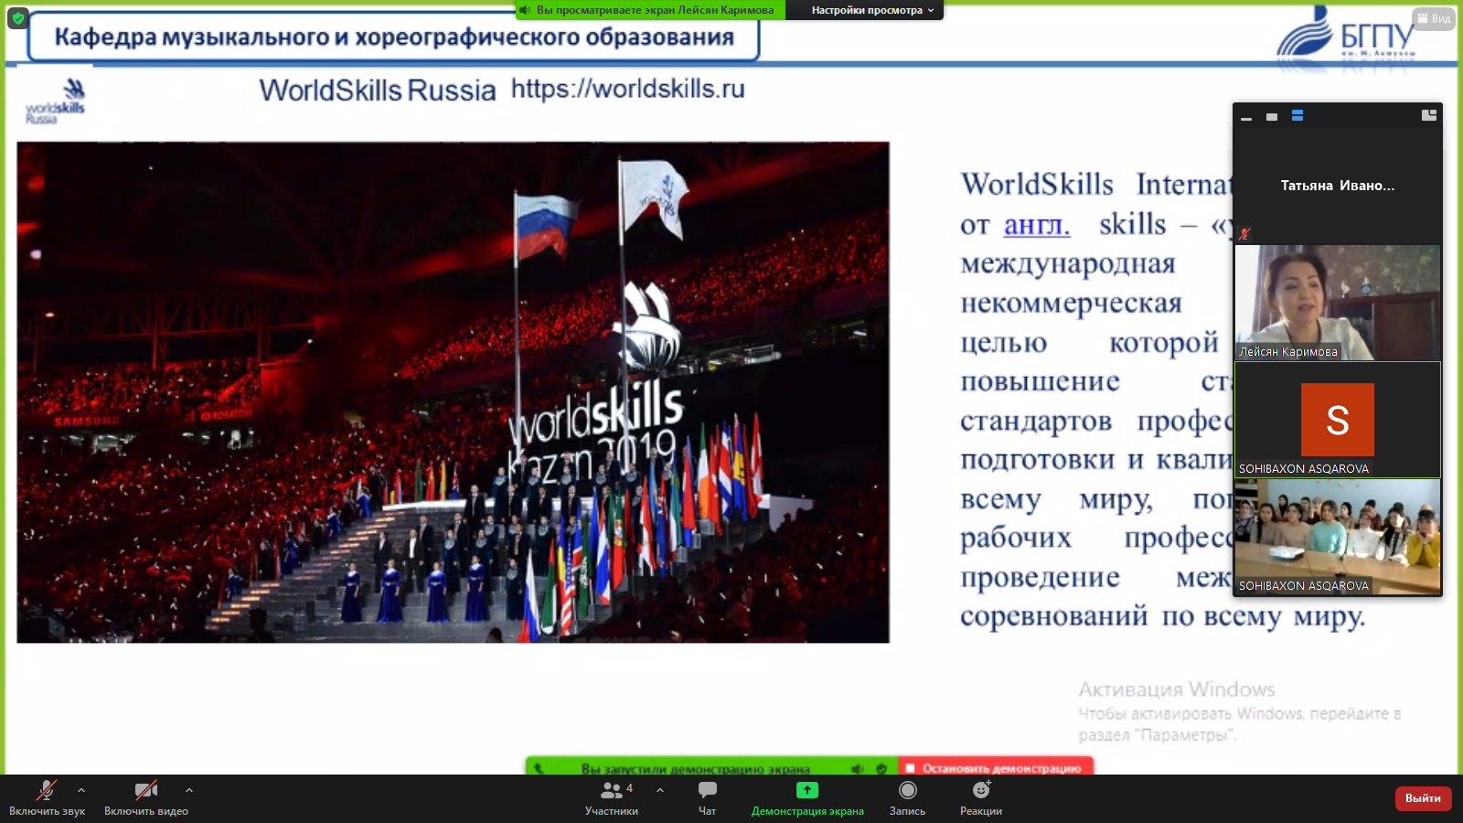
Task: Open the Настройки просмотра view options menu
Action: (871, 10)
